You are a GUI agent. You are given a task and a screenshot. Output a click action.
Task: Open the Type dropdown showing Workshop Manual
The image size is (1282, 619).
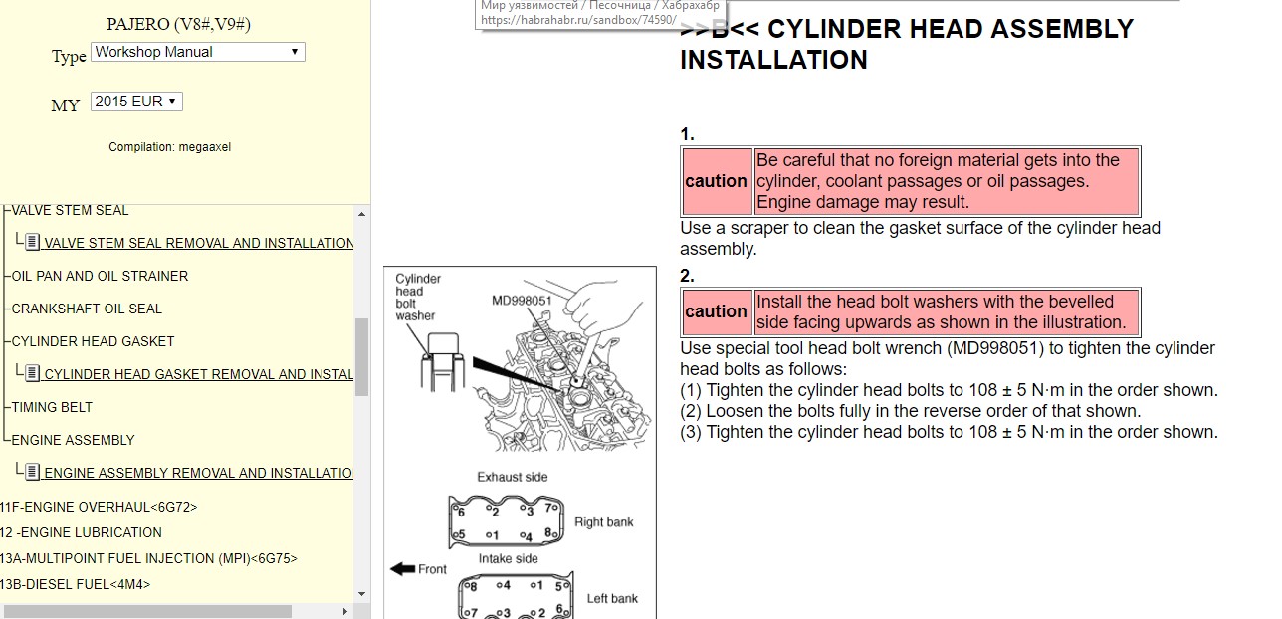coord(197,52)
